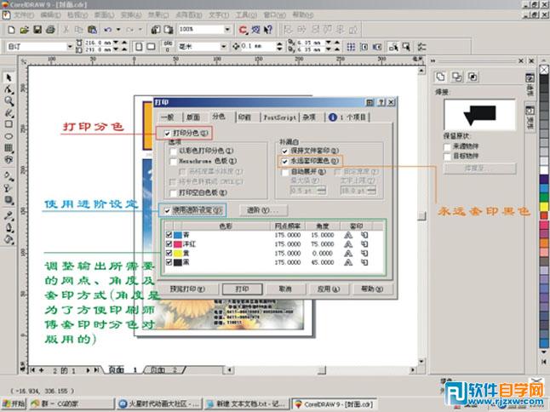Click the red Corel application launcher icon

pyautogui.click(x=243, y=30)
